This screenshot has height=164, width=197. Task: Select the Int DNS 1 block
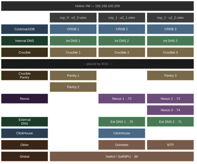click(x=73, y=41)
